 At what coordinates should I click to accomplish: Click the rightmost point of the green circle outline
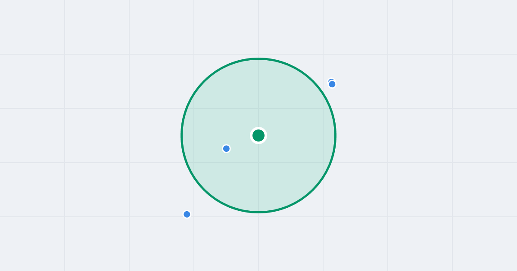coord(335,135)
